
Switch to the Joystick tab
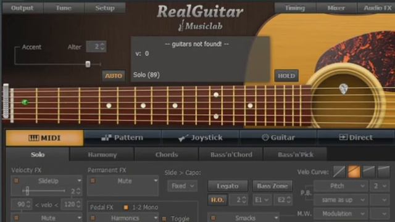tap(200, 138)
